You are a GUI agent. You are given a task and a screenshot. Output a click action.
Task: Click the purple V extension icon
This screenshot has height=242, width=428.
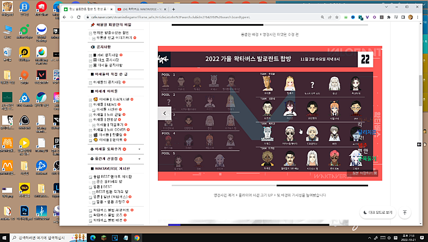click(367, 17)
